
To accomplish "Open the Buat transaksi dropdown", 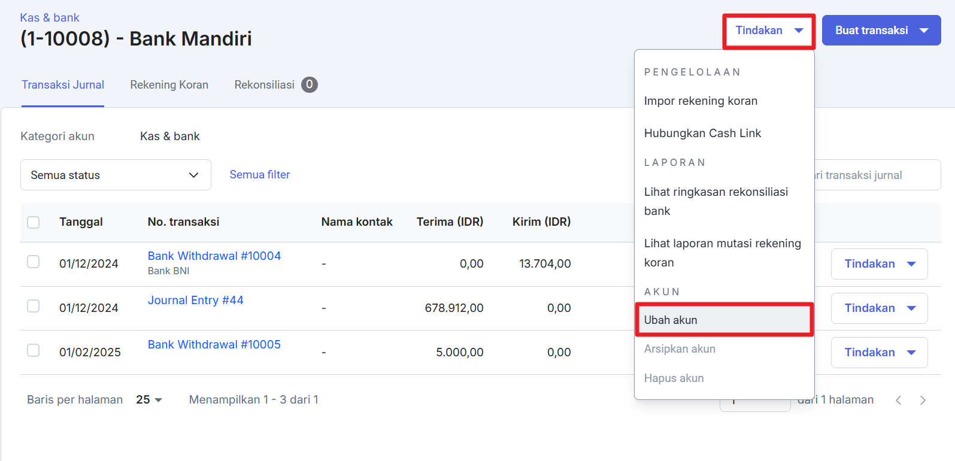I will 881,31.
